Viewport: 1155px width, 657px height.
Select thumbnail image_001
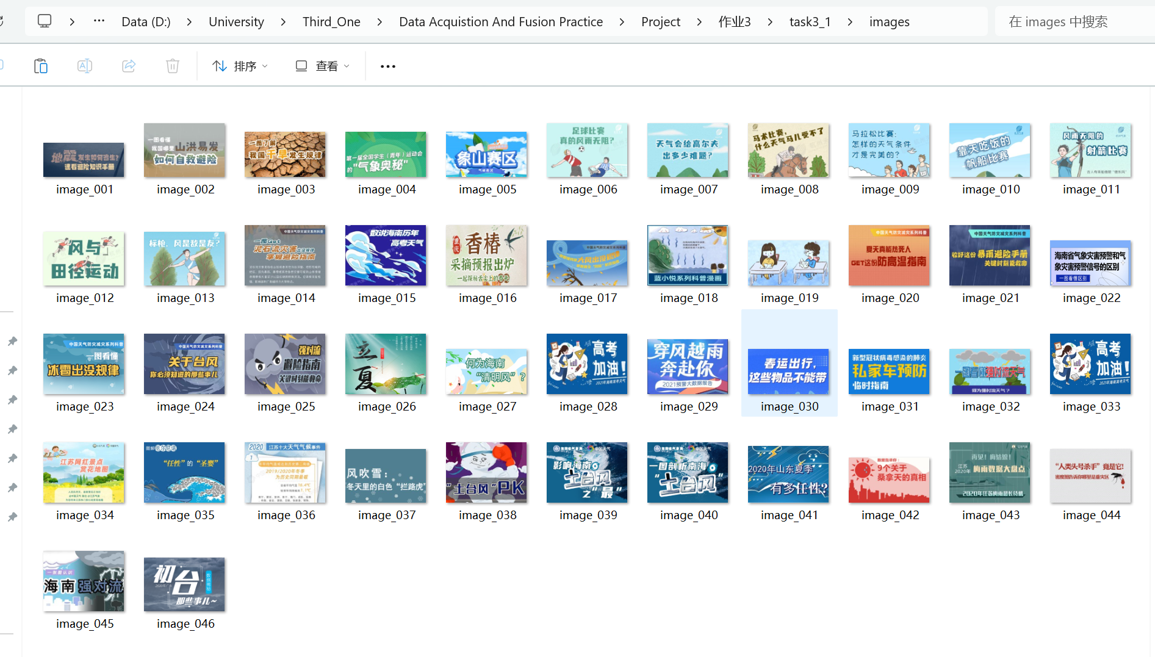pos(84,160)
